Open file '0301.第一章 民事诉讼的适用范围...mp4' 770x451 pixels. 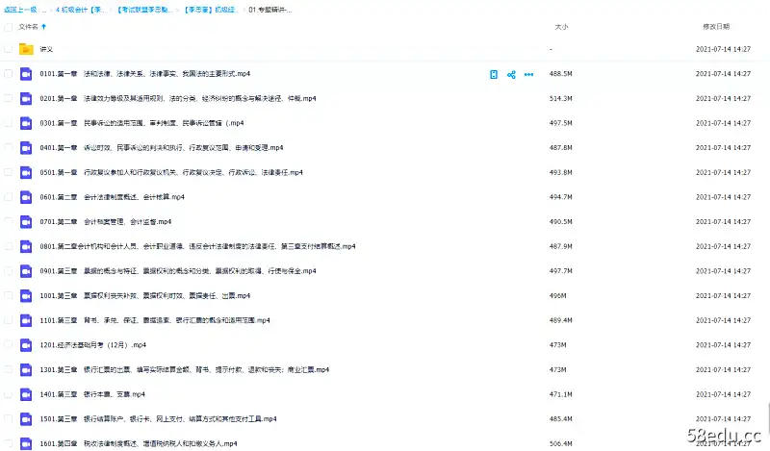[x=141, y=123]
